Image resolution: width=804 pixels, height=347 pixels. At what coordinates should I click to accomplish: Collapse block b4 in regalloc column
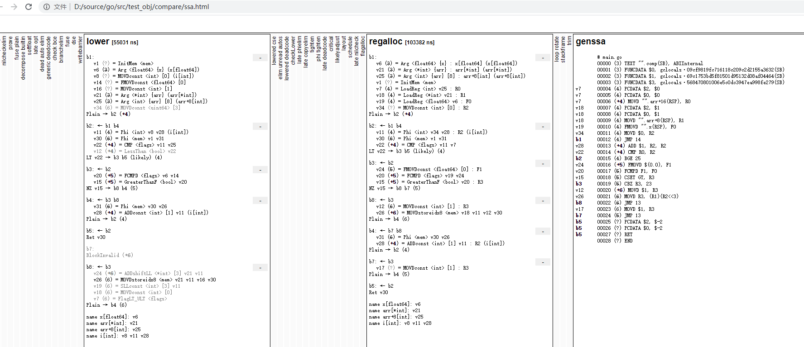(x=543, y=231)
